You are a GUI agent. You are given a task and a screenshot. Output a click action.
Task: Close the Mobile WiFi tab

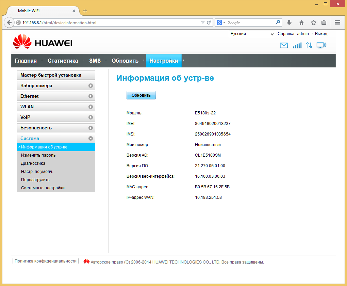coord(74,11)
